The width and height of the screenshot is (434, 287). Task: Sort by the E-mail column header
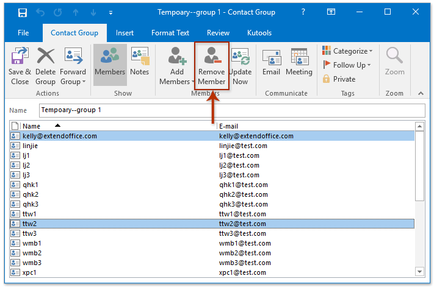click(x=314, y=126)
